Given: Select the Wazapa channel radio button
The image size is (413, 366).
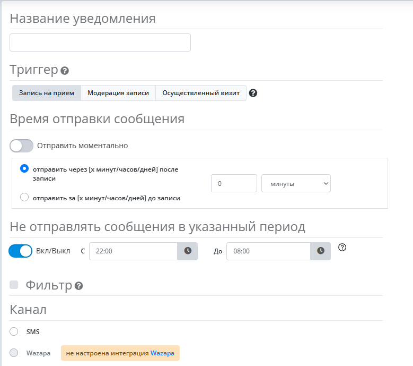Looking at the screenshot, I should point(14,353).
